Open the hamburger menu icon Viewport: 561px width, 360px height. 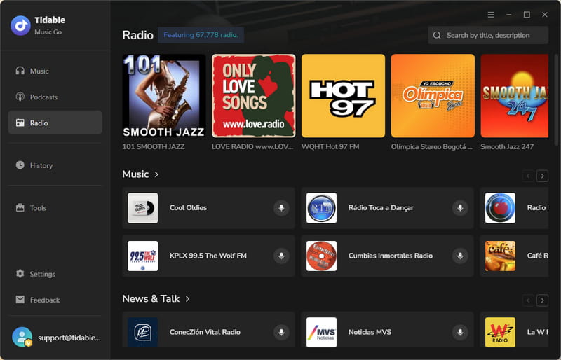pyautogui.click(x=491, y=15)
